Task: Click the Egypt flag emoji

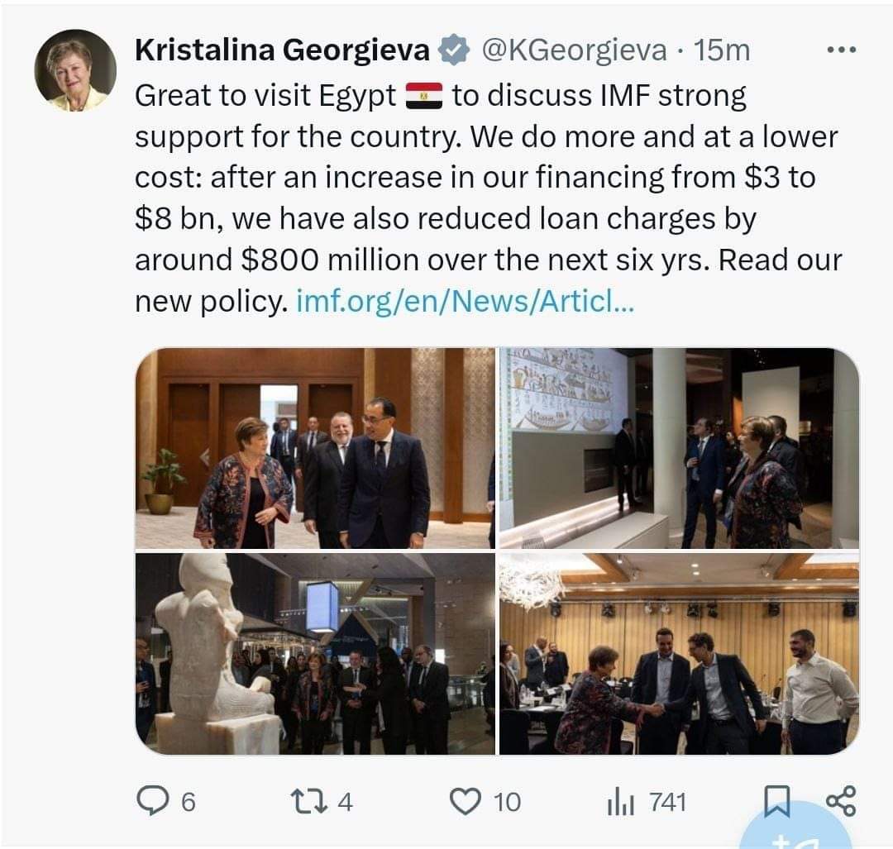Action: click(424, 97)
